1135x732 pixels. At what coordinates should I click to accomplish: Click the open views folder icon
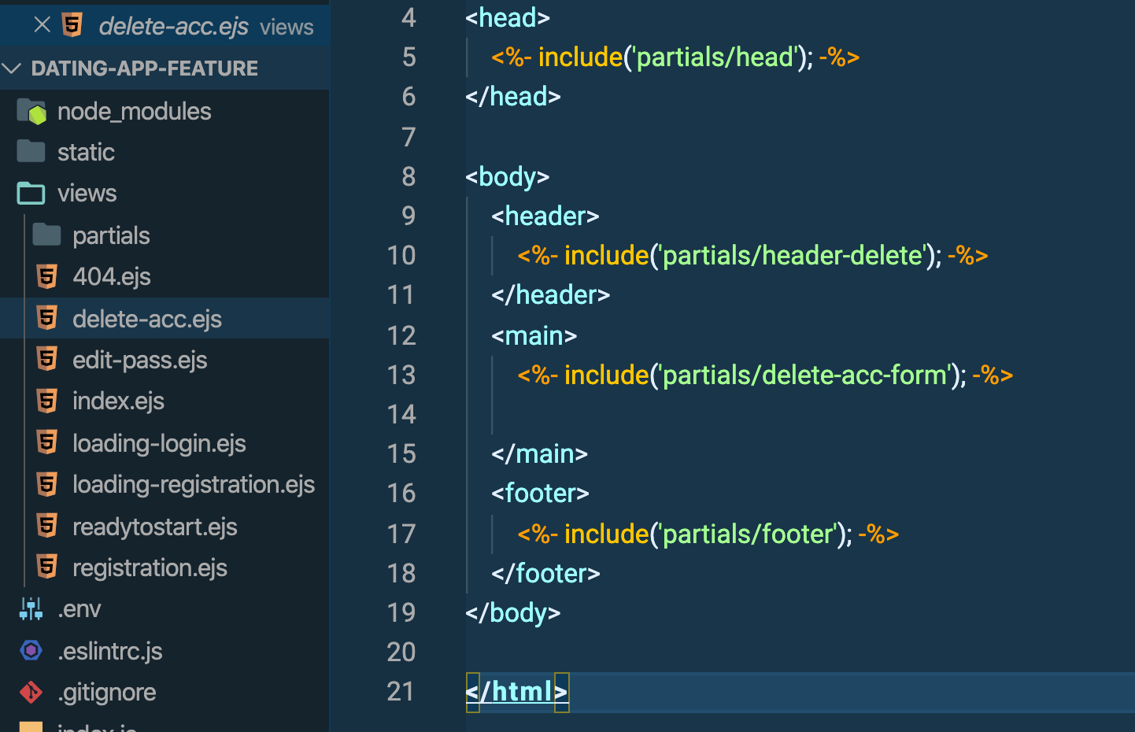point(30,193)
